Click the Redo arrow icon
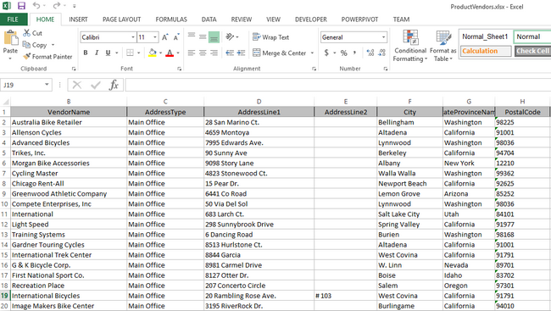The image size is (551, 311). 56,6
